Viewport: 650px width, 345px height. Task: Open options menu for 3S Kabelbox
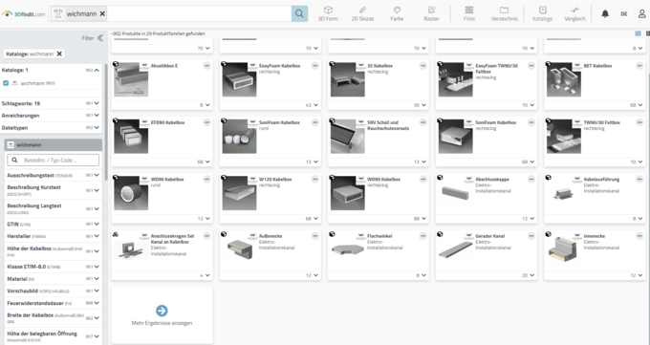point(423,66)
